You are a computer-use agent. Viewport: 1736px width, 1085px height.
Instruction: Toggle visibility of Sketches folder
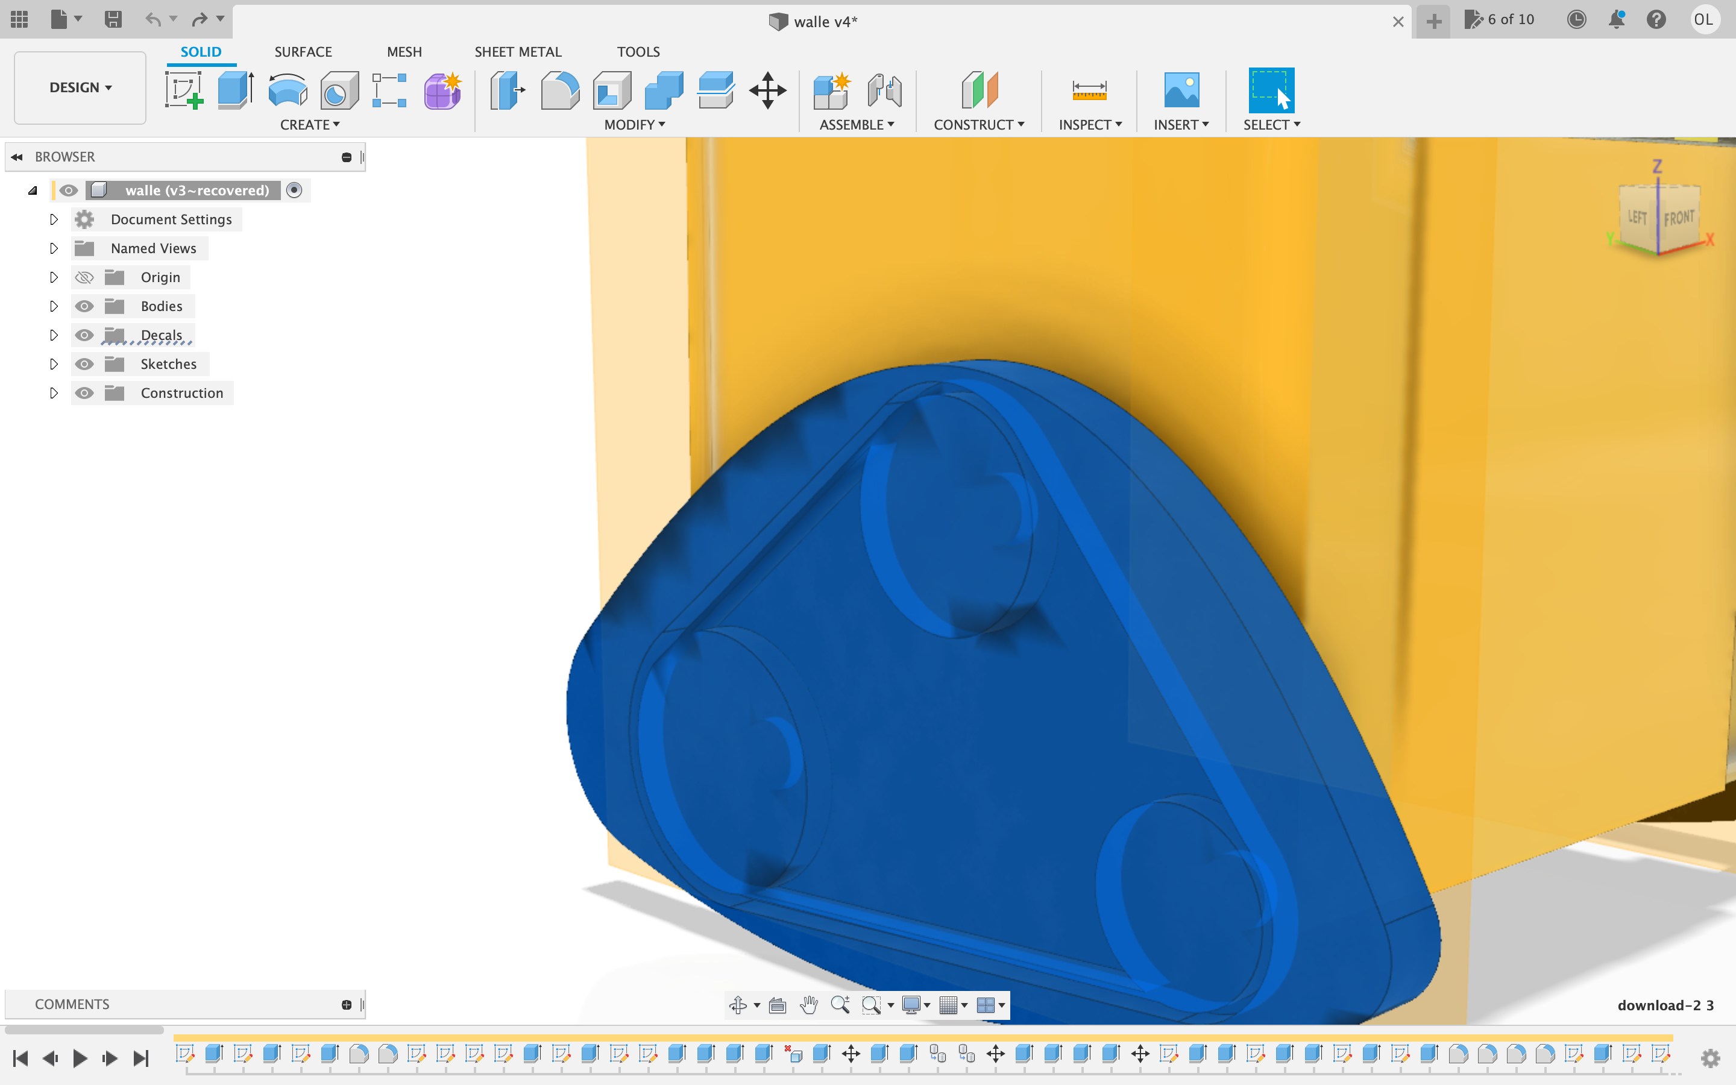tap(84, 364)
